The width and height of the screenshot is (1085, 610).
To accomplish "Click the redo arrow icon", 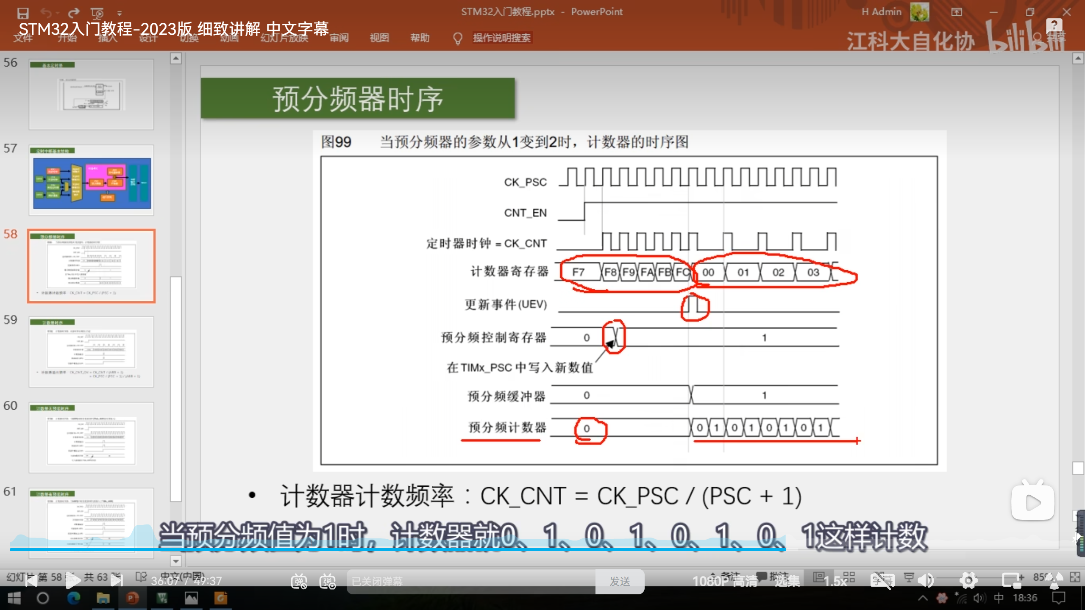I will [x=74, y=13].
